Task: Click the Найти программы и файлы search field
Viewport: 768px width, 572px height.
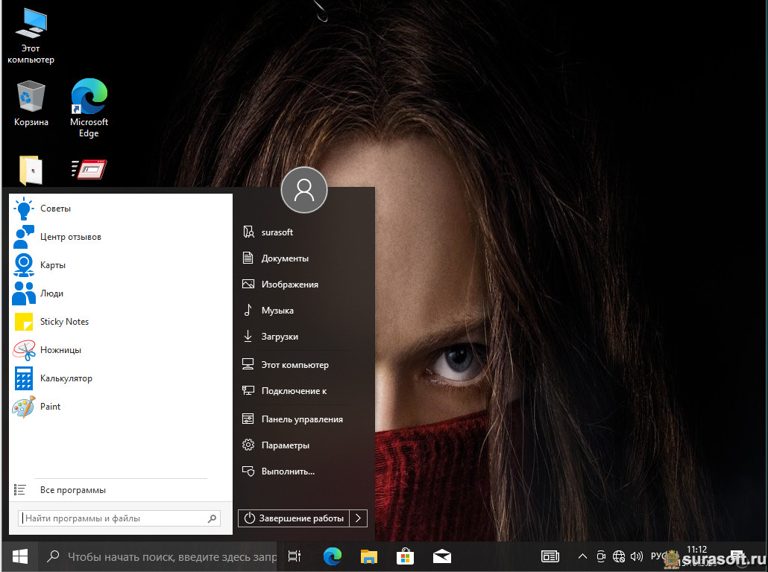Action: point(112,518)
